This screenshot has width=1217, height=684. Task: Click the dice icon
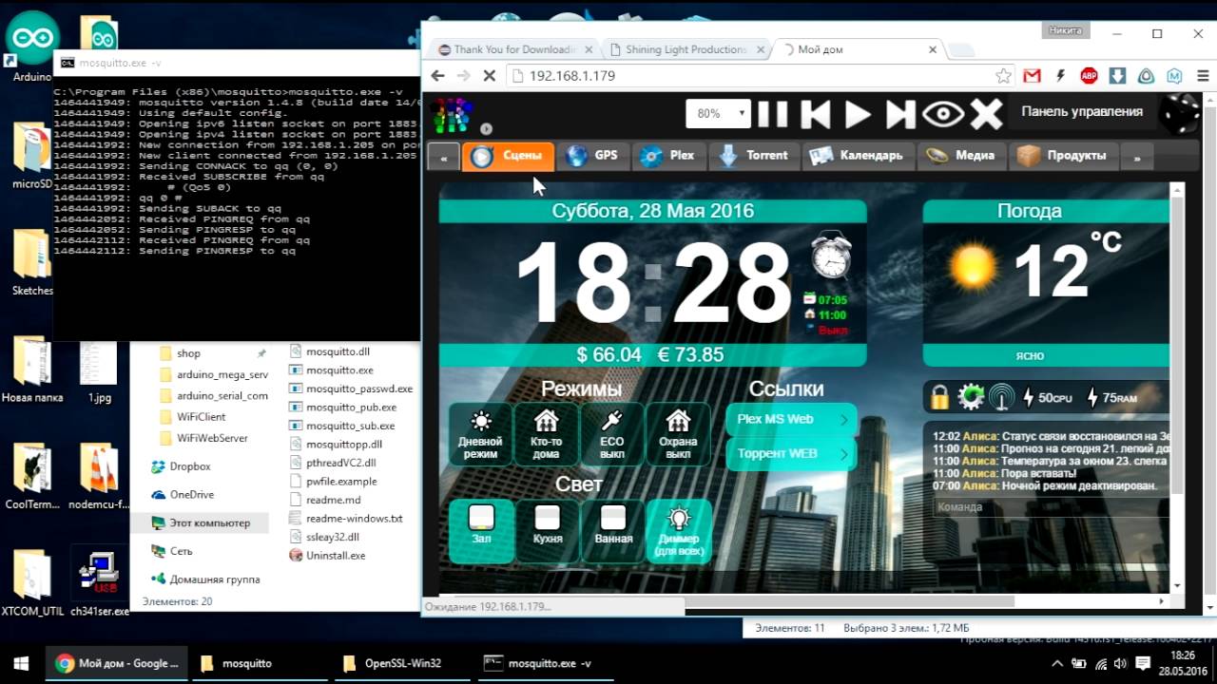click(1179, 112)
